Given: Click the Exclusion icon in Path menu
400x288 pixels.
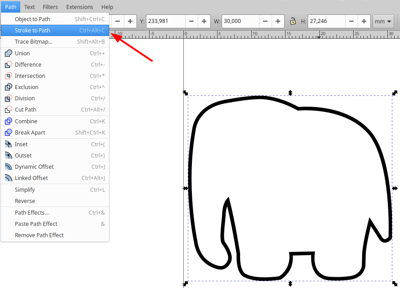Looking at the screenshot, I should (x=9, y=87).
